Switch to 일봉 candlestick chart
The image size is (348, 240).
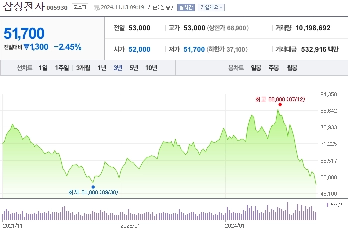pyautogui.click(x=256, y=68)
